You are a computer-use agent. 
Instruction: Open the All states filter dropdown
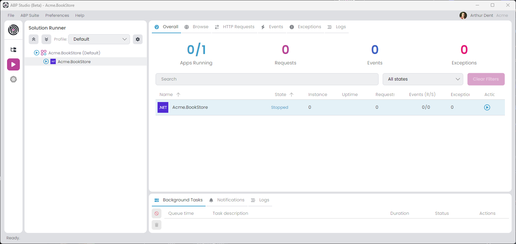pos(423,79)
